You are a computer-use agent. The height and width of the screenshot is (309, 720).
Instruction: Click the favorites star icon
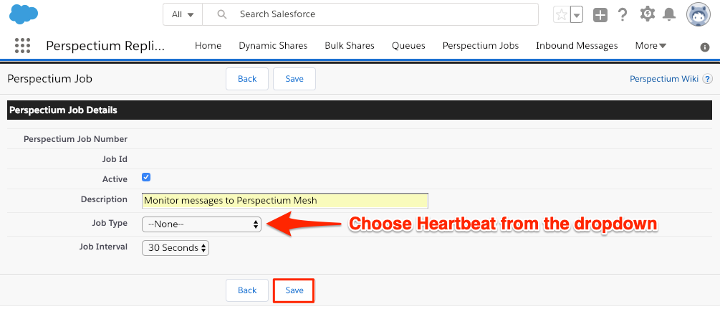[x=561, y=15]
